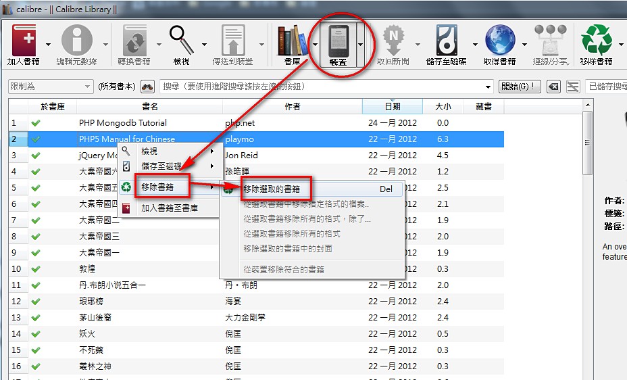Select the 琅琊榜 book row
This screenshot has width=627, height=380.
(256, 301)
